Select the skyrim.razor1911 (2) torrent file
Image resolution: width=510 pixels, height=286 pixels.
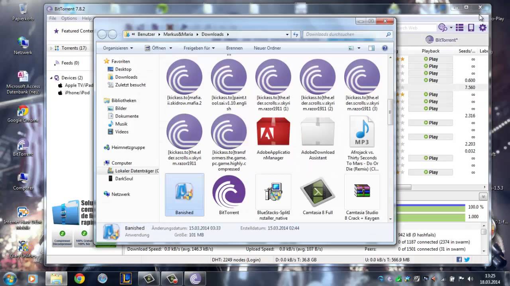(318, 85)
